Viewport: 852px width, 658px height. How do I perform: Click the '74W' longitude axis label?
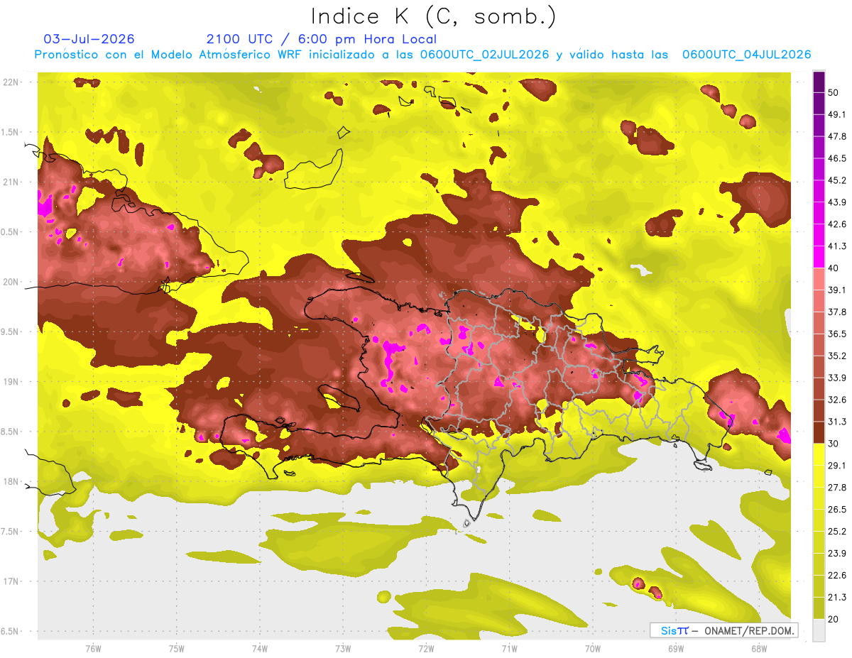260,649
